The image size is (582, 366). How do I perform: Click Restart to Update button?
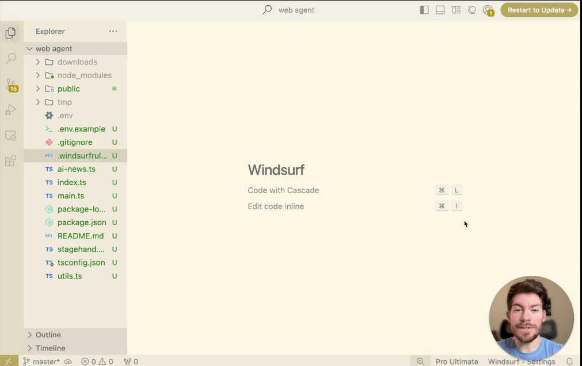(539, 10)
